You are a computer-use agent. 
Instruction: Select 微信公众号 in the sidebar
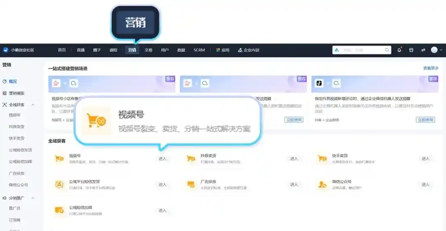click(19, 185)
